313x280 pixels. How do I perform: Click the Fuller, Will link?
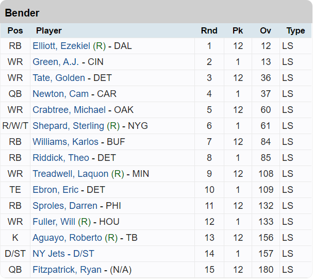(54, 222)
